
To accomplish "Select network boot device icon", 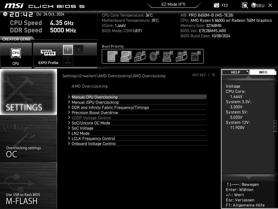I will [195, 56].
